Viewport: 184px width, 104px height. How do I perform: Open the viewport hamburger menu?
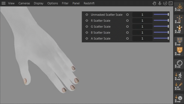click(x=4, y=3)
